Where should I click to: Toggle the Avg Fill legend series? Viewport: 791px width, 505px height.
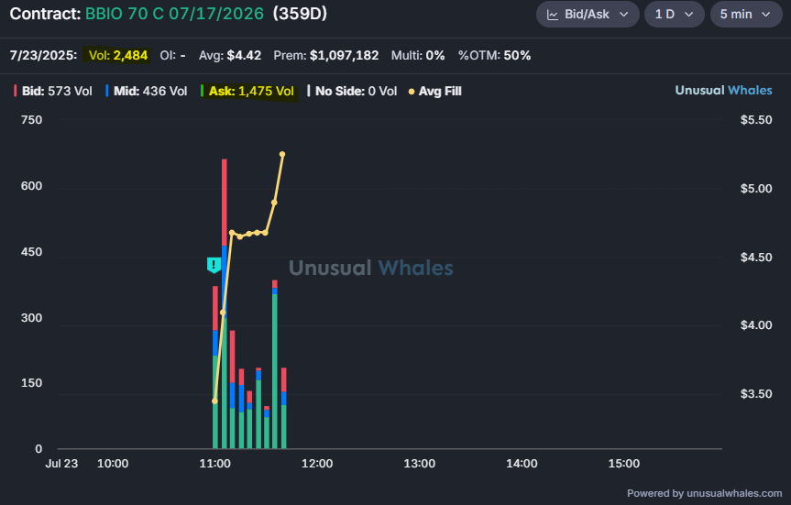(x=434, y=92)
